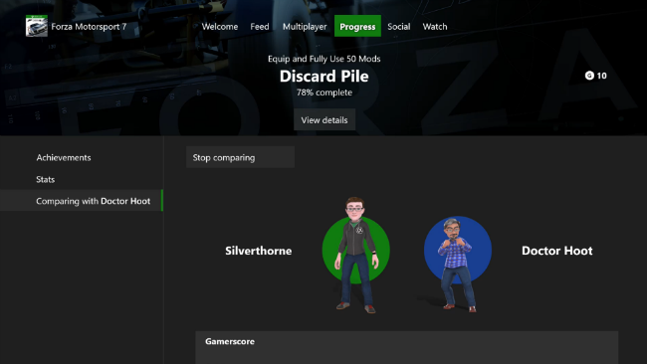The image size is (647, 364).
Task: Switch to the Feed tab
Action: (x=260, y=27)
